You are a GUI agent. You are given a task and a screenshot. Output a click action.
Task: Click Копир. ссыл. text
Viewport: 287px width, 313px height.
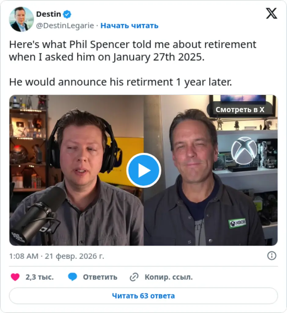click(x=169, y=277)
